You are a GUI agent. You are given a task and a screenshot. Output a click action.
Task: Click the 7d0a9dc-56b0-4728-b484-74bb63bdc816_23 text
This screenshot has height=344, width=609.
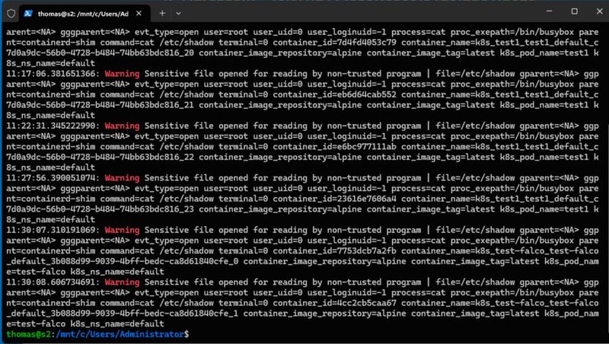pos(100,209)
